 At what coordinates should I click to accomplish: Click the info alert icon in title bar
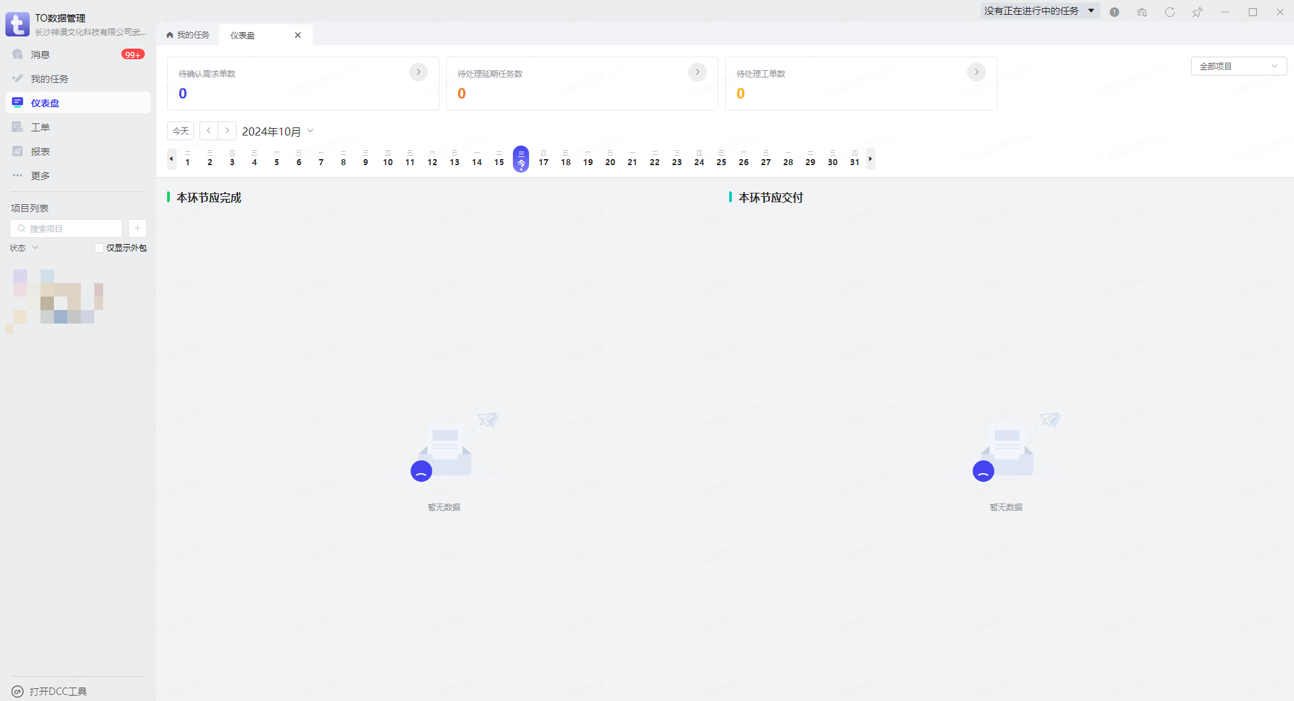click(1114, 12)
